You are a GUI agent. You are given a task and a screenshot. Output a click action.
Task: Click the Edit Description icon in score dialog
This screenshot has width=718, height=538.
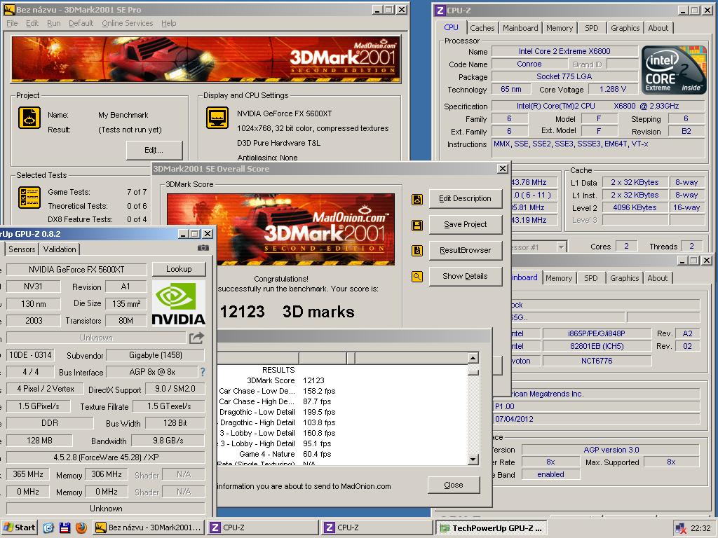point(417,199)
